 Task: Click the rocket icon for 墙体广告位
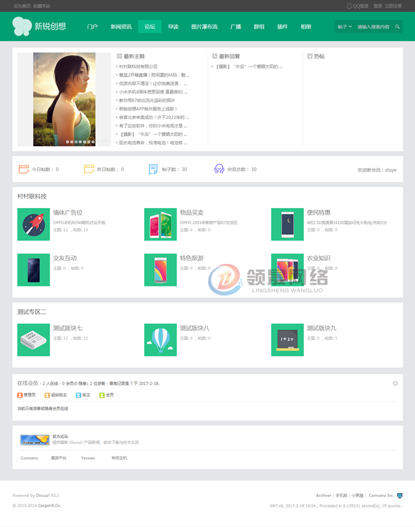[x=34, y=224]
